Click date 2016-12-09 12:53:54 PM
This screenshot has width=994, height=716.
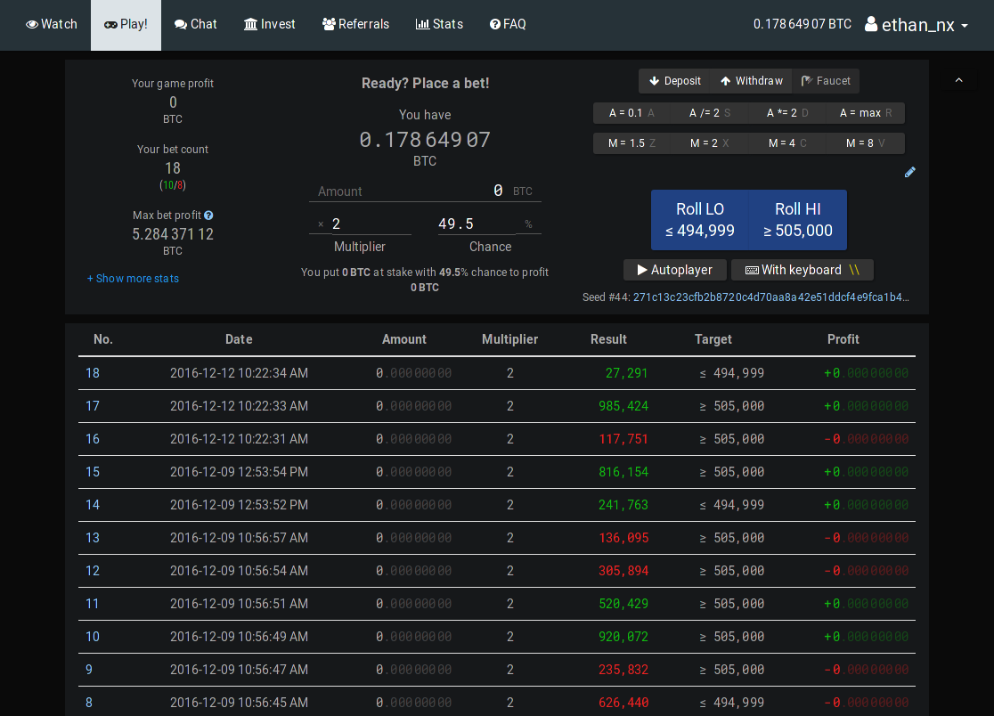point(239,472)
